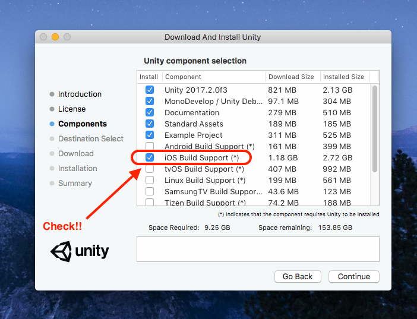Image resolution: width=417 pixels, height=319 pixels.
Task: Uncheck the MonoDevelop / Unity Debugger checkbox
Action: coord(150,101)
